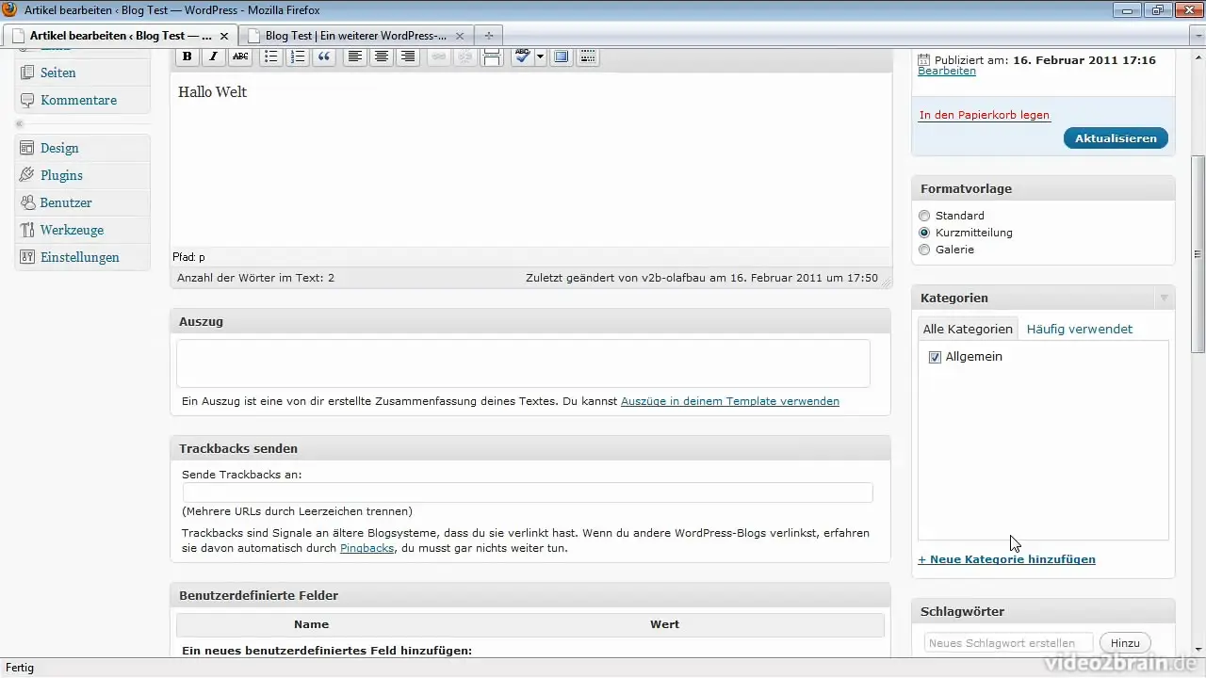Open the Kommentare section
1206x678 pixels.
pos(78,100)
